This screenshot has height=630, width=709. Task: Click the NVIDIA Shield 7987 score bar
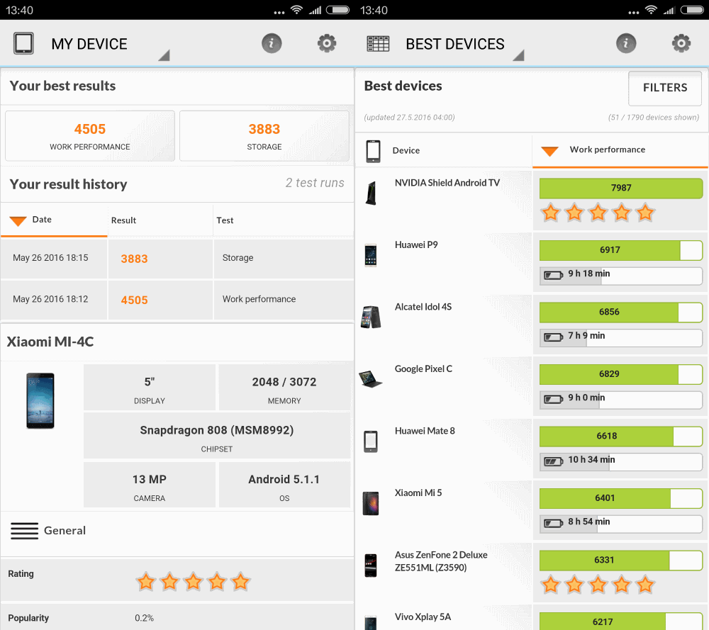(621, 188)
